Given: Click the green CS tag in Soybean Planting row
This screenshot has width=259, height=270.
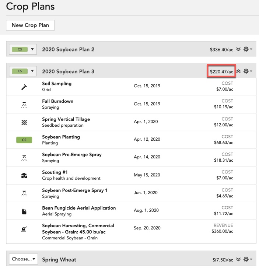Looking at the screenshot, I should click(24, 140).
